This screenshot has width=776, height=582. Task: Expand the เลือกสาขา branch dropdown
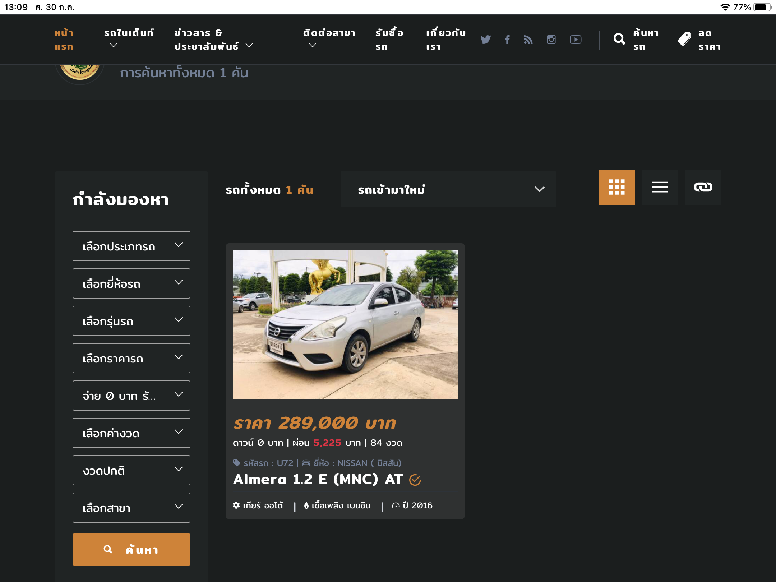coord(131,508)
